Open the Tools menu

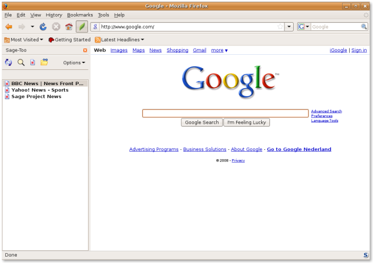tap(103, 15)
